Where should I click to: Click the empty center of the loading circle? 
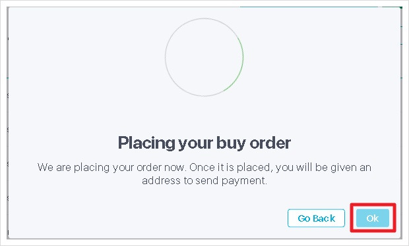click(x=204, y=57)
